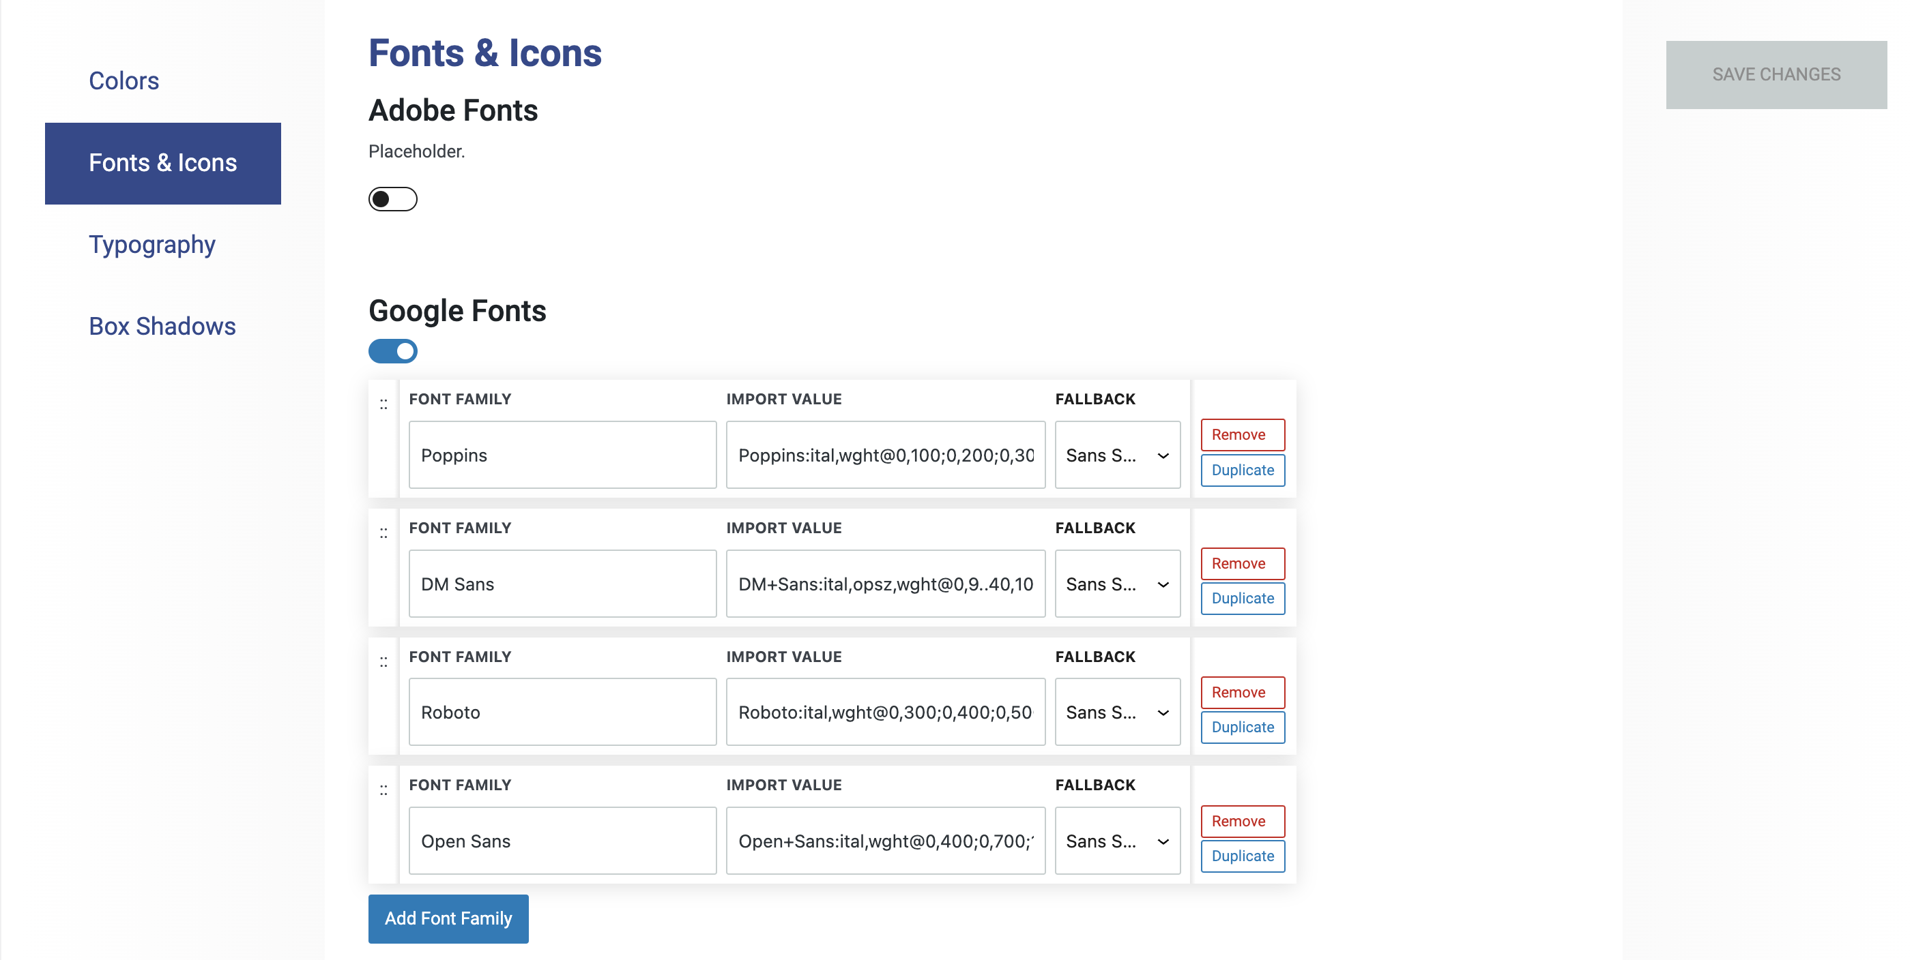Viewport: 1927px width, 960px height.
Task: Disable the Google Fonts toggle
Action: (393, 351)
